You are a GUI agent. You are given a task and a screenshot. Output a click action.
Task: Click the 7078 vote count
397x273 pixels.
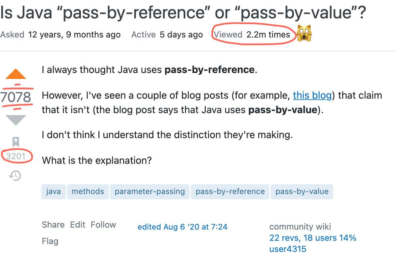pos(16,97)
